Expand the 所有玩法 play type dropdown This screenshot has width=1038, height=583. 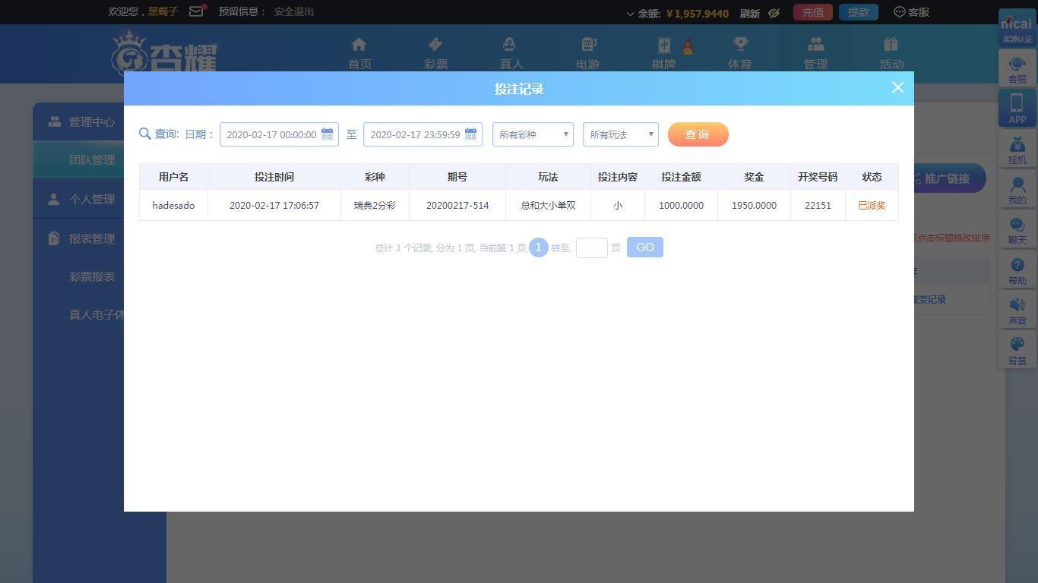click(620, 134)
